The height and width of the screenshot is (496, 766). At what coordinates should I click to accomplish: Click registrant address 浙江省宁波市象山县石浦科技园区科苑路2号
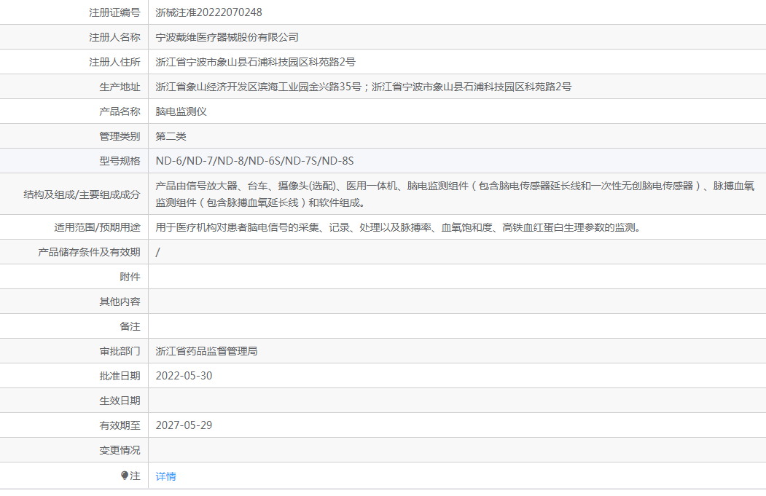(x=256, y=62)
